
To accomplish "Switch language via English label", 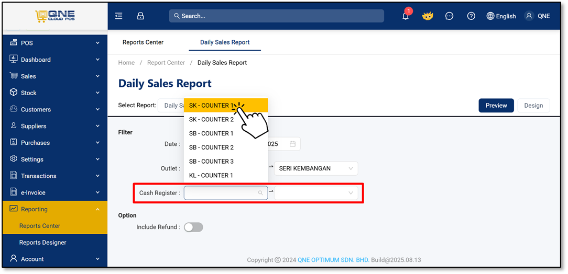I will click(506, 16).
